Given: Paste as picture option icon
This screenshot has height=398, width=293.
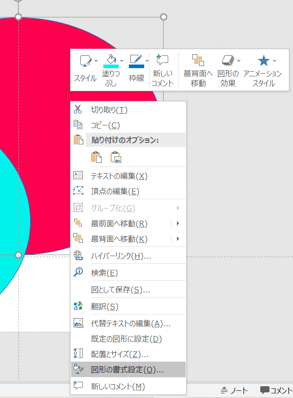Looking at the screenshot, I should pyautogui.click(x=116, y=157).
